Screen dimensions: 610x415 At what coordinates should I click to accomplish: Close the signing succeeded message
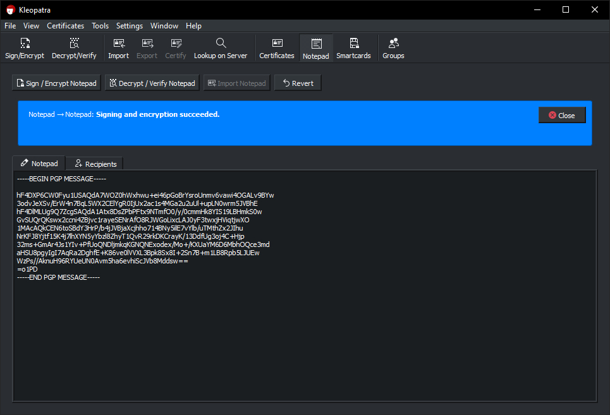562,116
